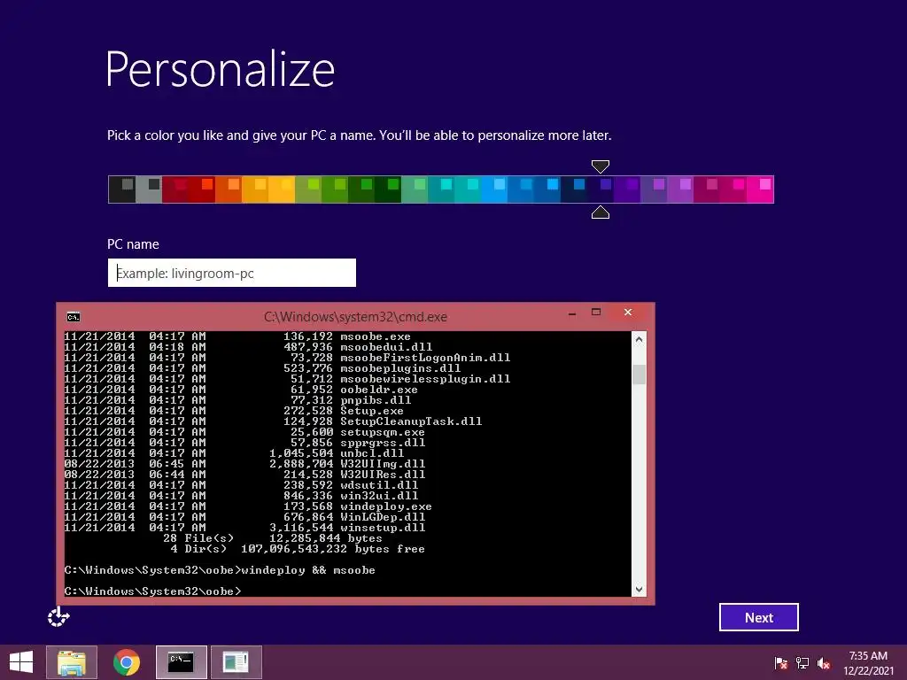Pick the sky blue color swatch

coord(494,189)
